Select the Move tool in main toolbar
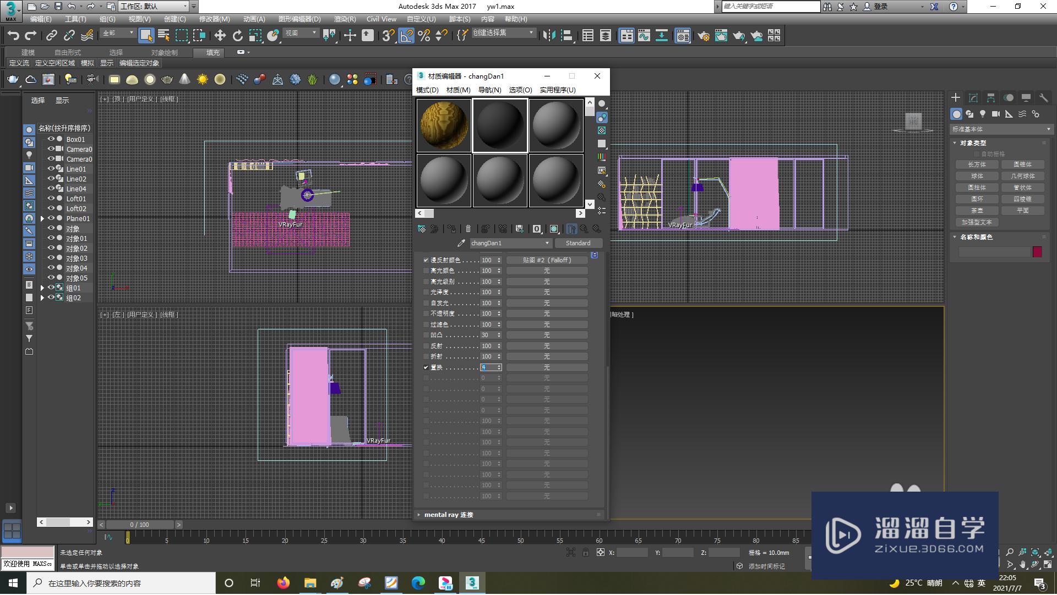Viewport: 1057px width, 595px height. 220,36
